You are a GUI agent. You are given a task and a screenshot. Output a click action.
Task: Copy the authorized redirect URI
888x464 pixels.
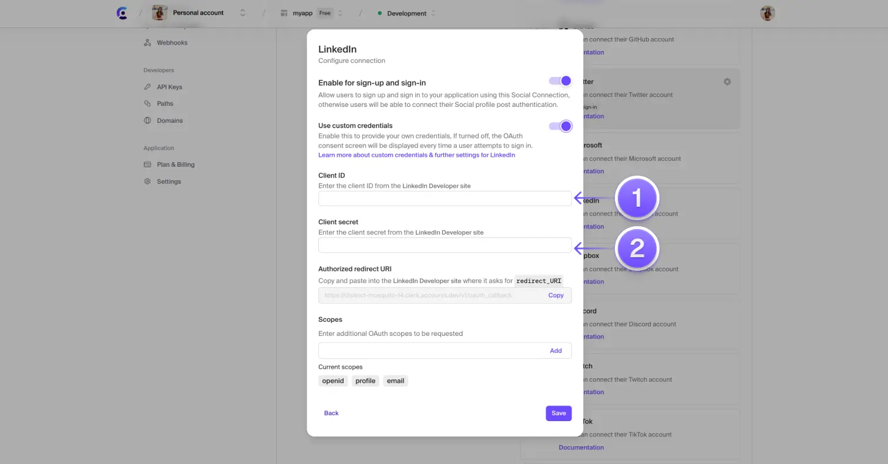pos(555,295)
